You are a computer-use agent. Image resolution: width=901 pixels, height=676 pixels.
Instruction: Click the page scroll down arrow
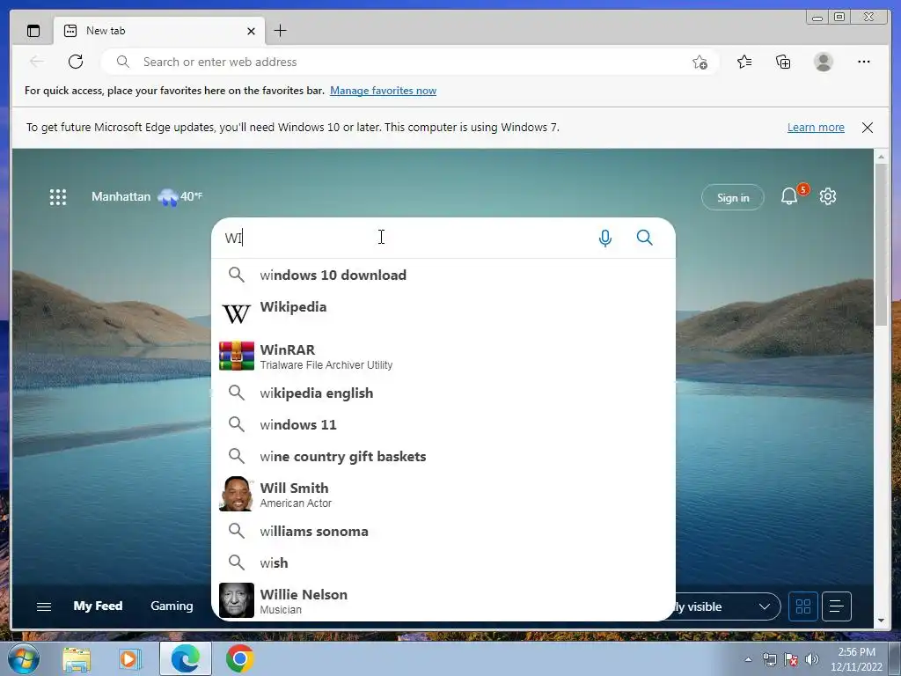click(881, 621)
